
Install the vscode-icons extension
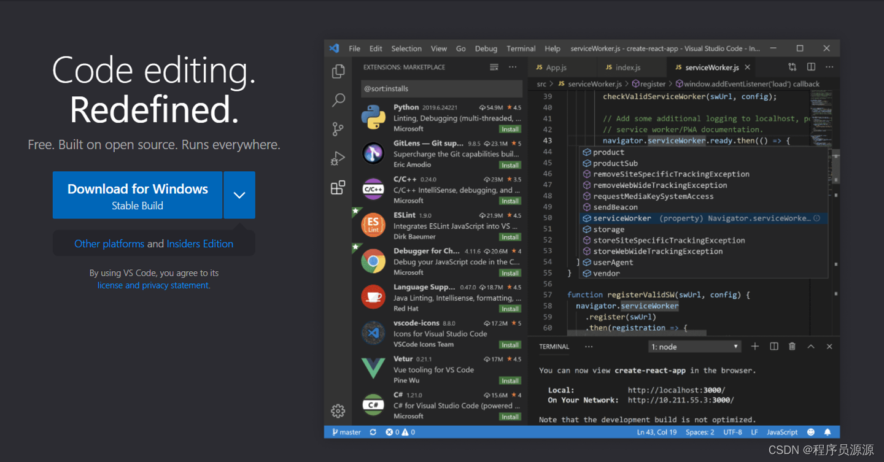(x=510, y=345)
